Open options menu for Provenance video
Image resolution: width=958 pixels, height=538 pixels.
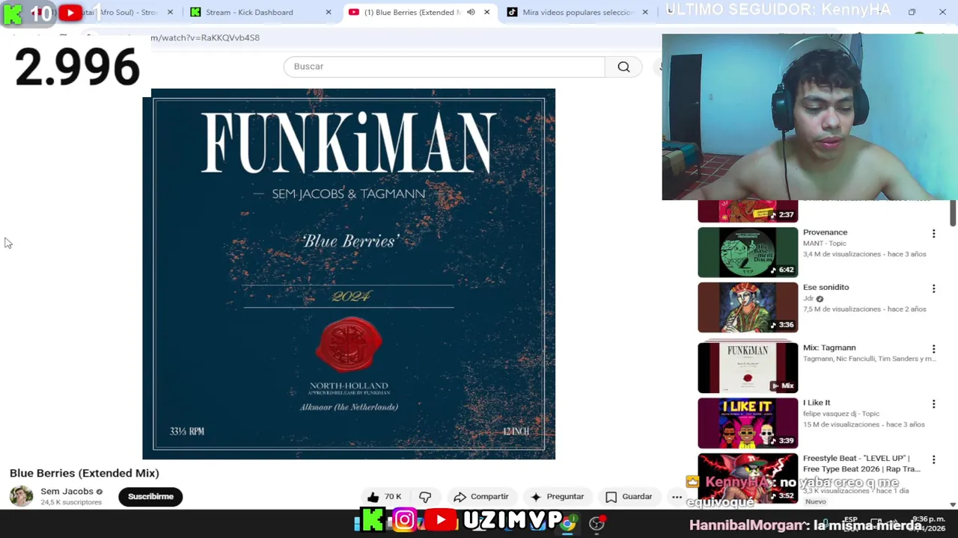tap(933, 234)
